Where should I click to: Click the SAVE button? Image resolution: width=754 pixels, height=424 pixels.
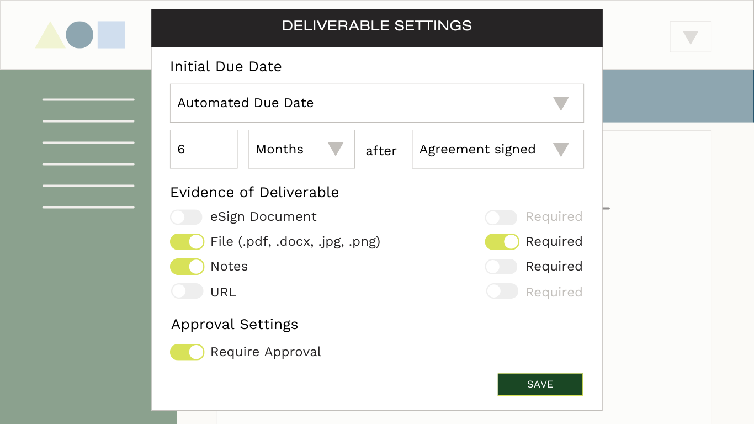click(540, 384)
